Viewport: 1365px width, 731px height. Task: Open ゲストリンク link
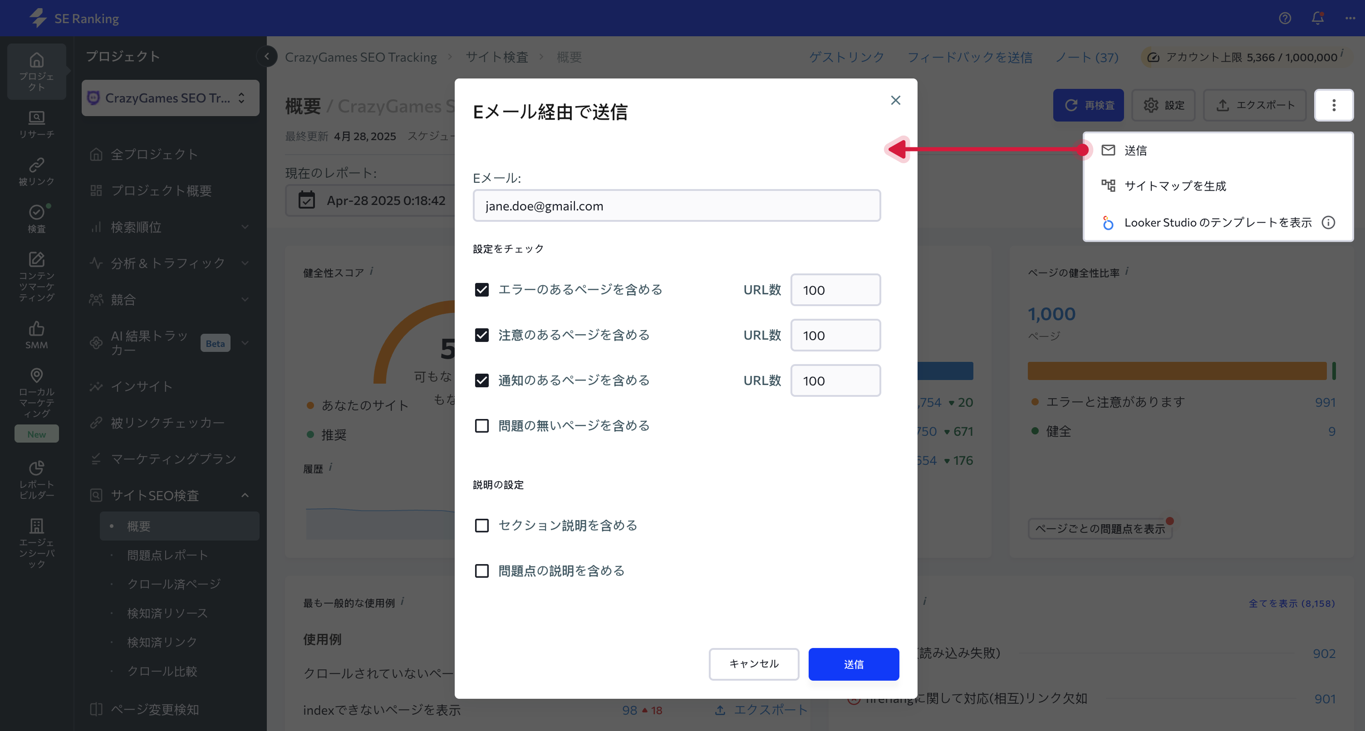click(x=847, y=57)
